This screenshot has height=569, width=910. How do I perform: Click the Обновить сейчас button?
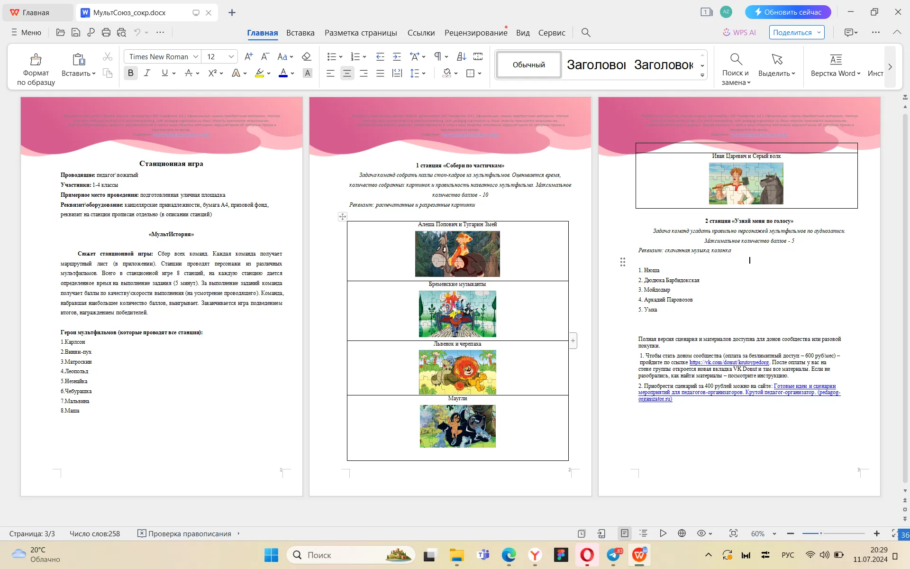pos(788,12)
